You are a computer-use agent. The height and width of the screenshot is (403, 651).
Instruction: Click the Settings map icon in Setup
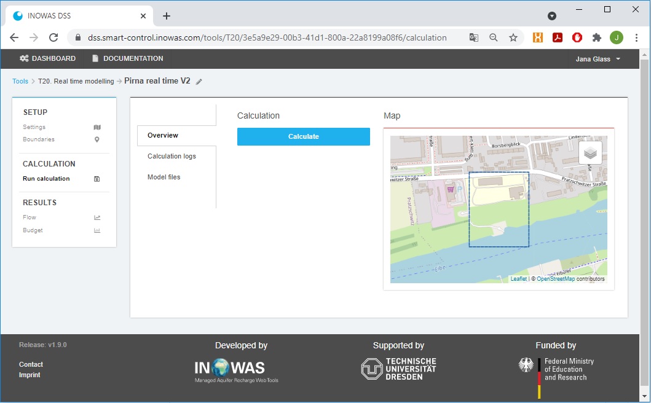(97, 127)
